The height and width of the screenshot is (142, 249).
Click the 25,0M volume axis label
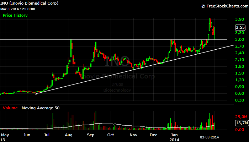pyautogui.click(x=241, y=117)
